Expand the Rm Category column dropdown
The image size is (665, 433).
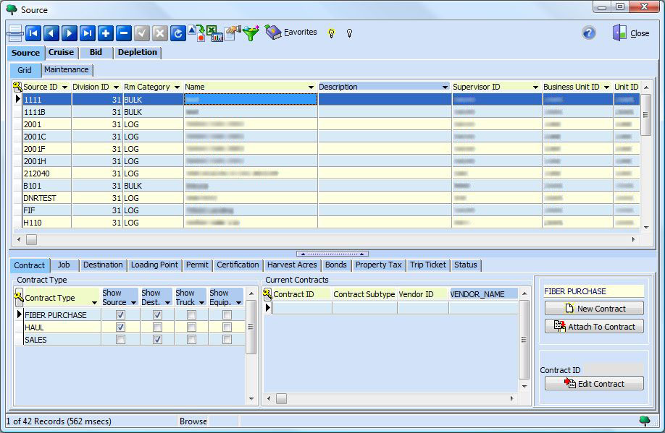(176, 87)
